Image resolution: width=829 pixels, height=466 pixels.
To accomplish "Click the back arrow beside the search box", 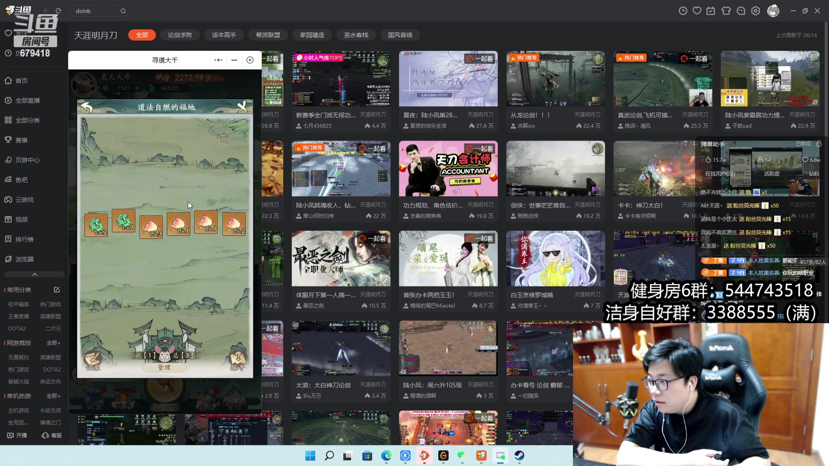I will pyautogui.click(x=46, y=11).
